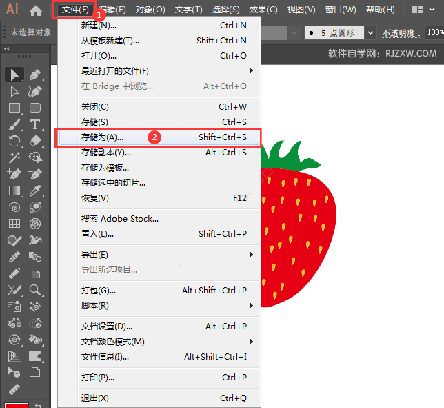The width and height of the screenshot is (444, 408).
Task: Select the Paintbrush tool
Action: tap(14, 124)
